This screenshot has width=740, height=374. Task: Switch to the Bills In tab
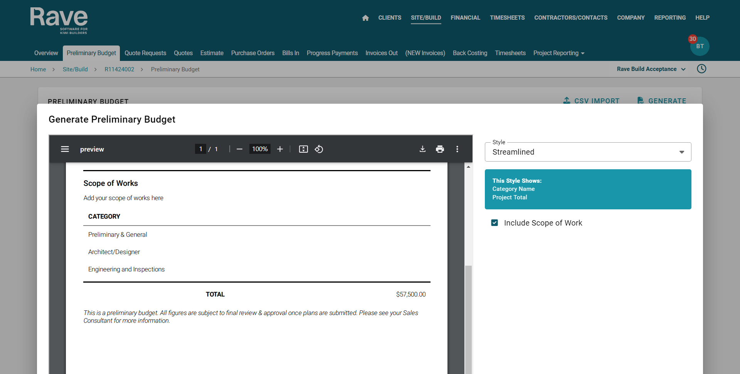tap(291, 53)
